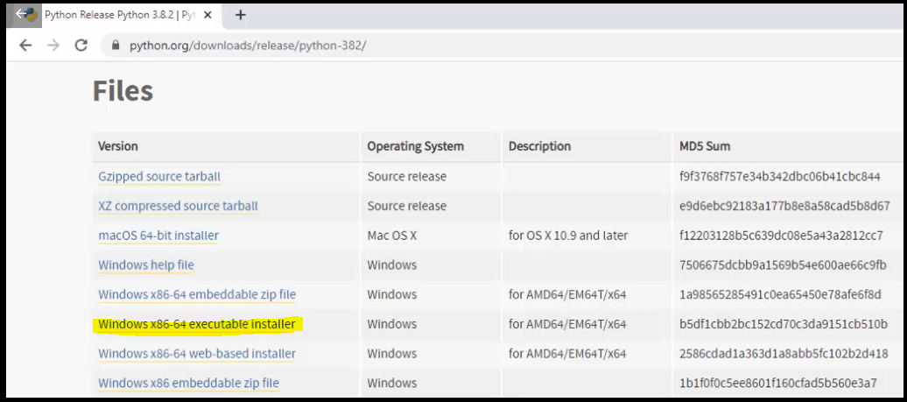Download Windows x86 embeddable zip file
The image size is (907, 402).
coord(188,383)
